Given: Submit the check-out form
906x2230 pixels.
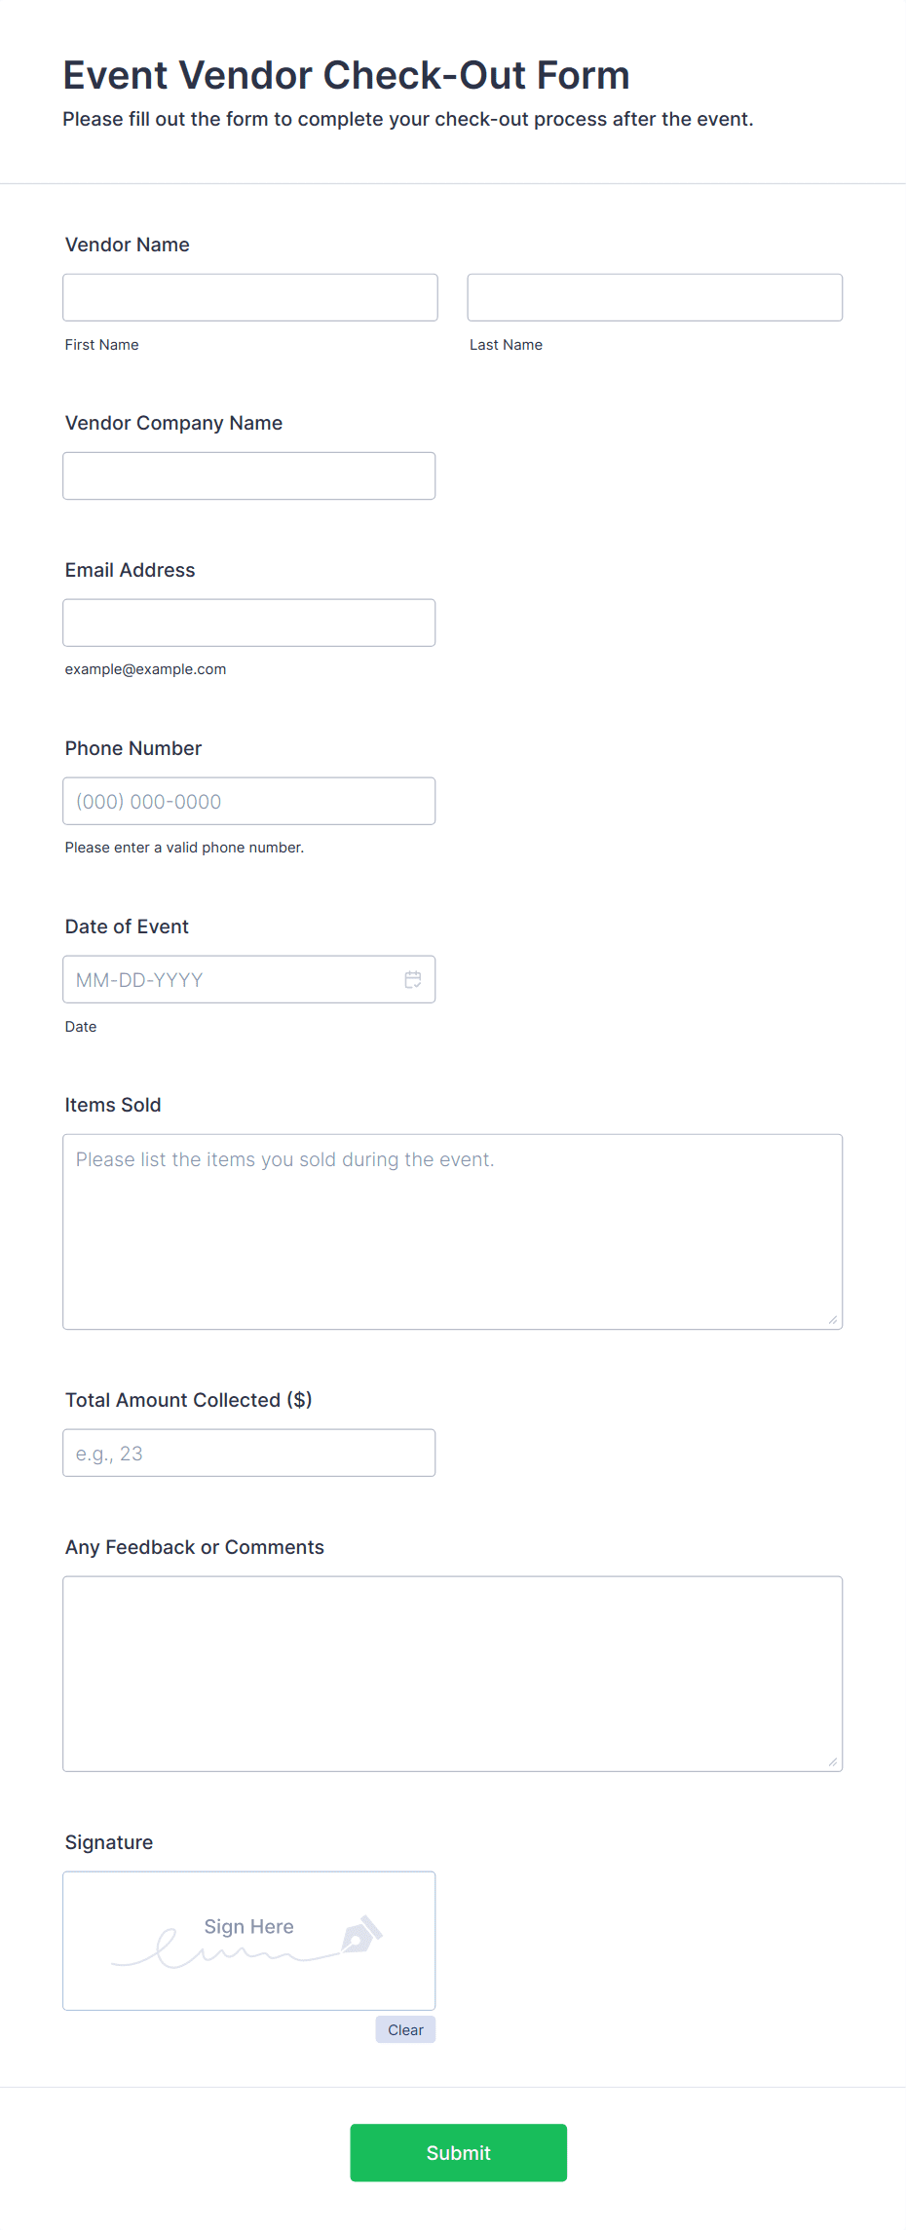Looking at the screenshot, I should coord(459,2153).
